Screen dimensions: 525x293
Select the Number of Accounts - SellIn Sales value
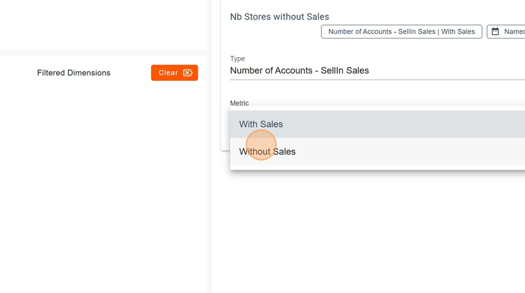tap(299, 70)
